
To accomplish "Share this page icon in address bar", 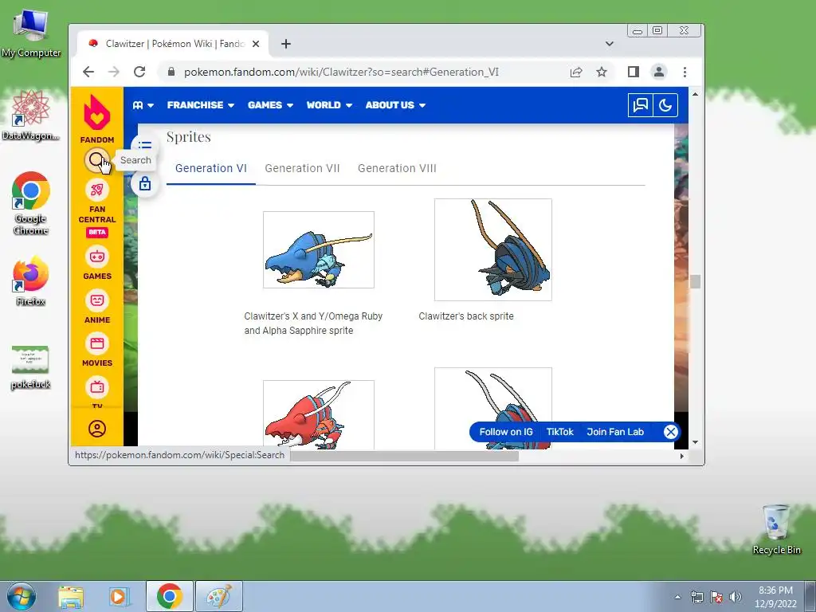I will (x=575, y=72).
